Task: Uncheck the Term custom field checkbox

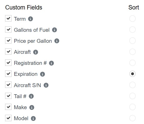Action: tap(8, 18)
